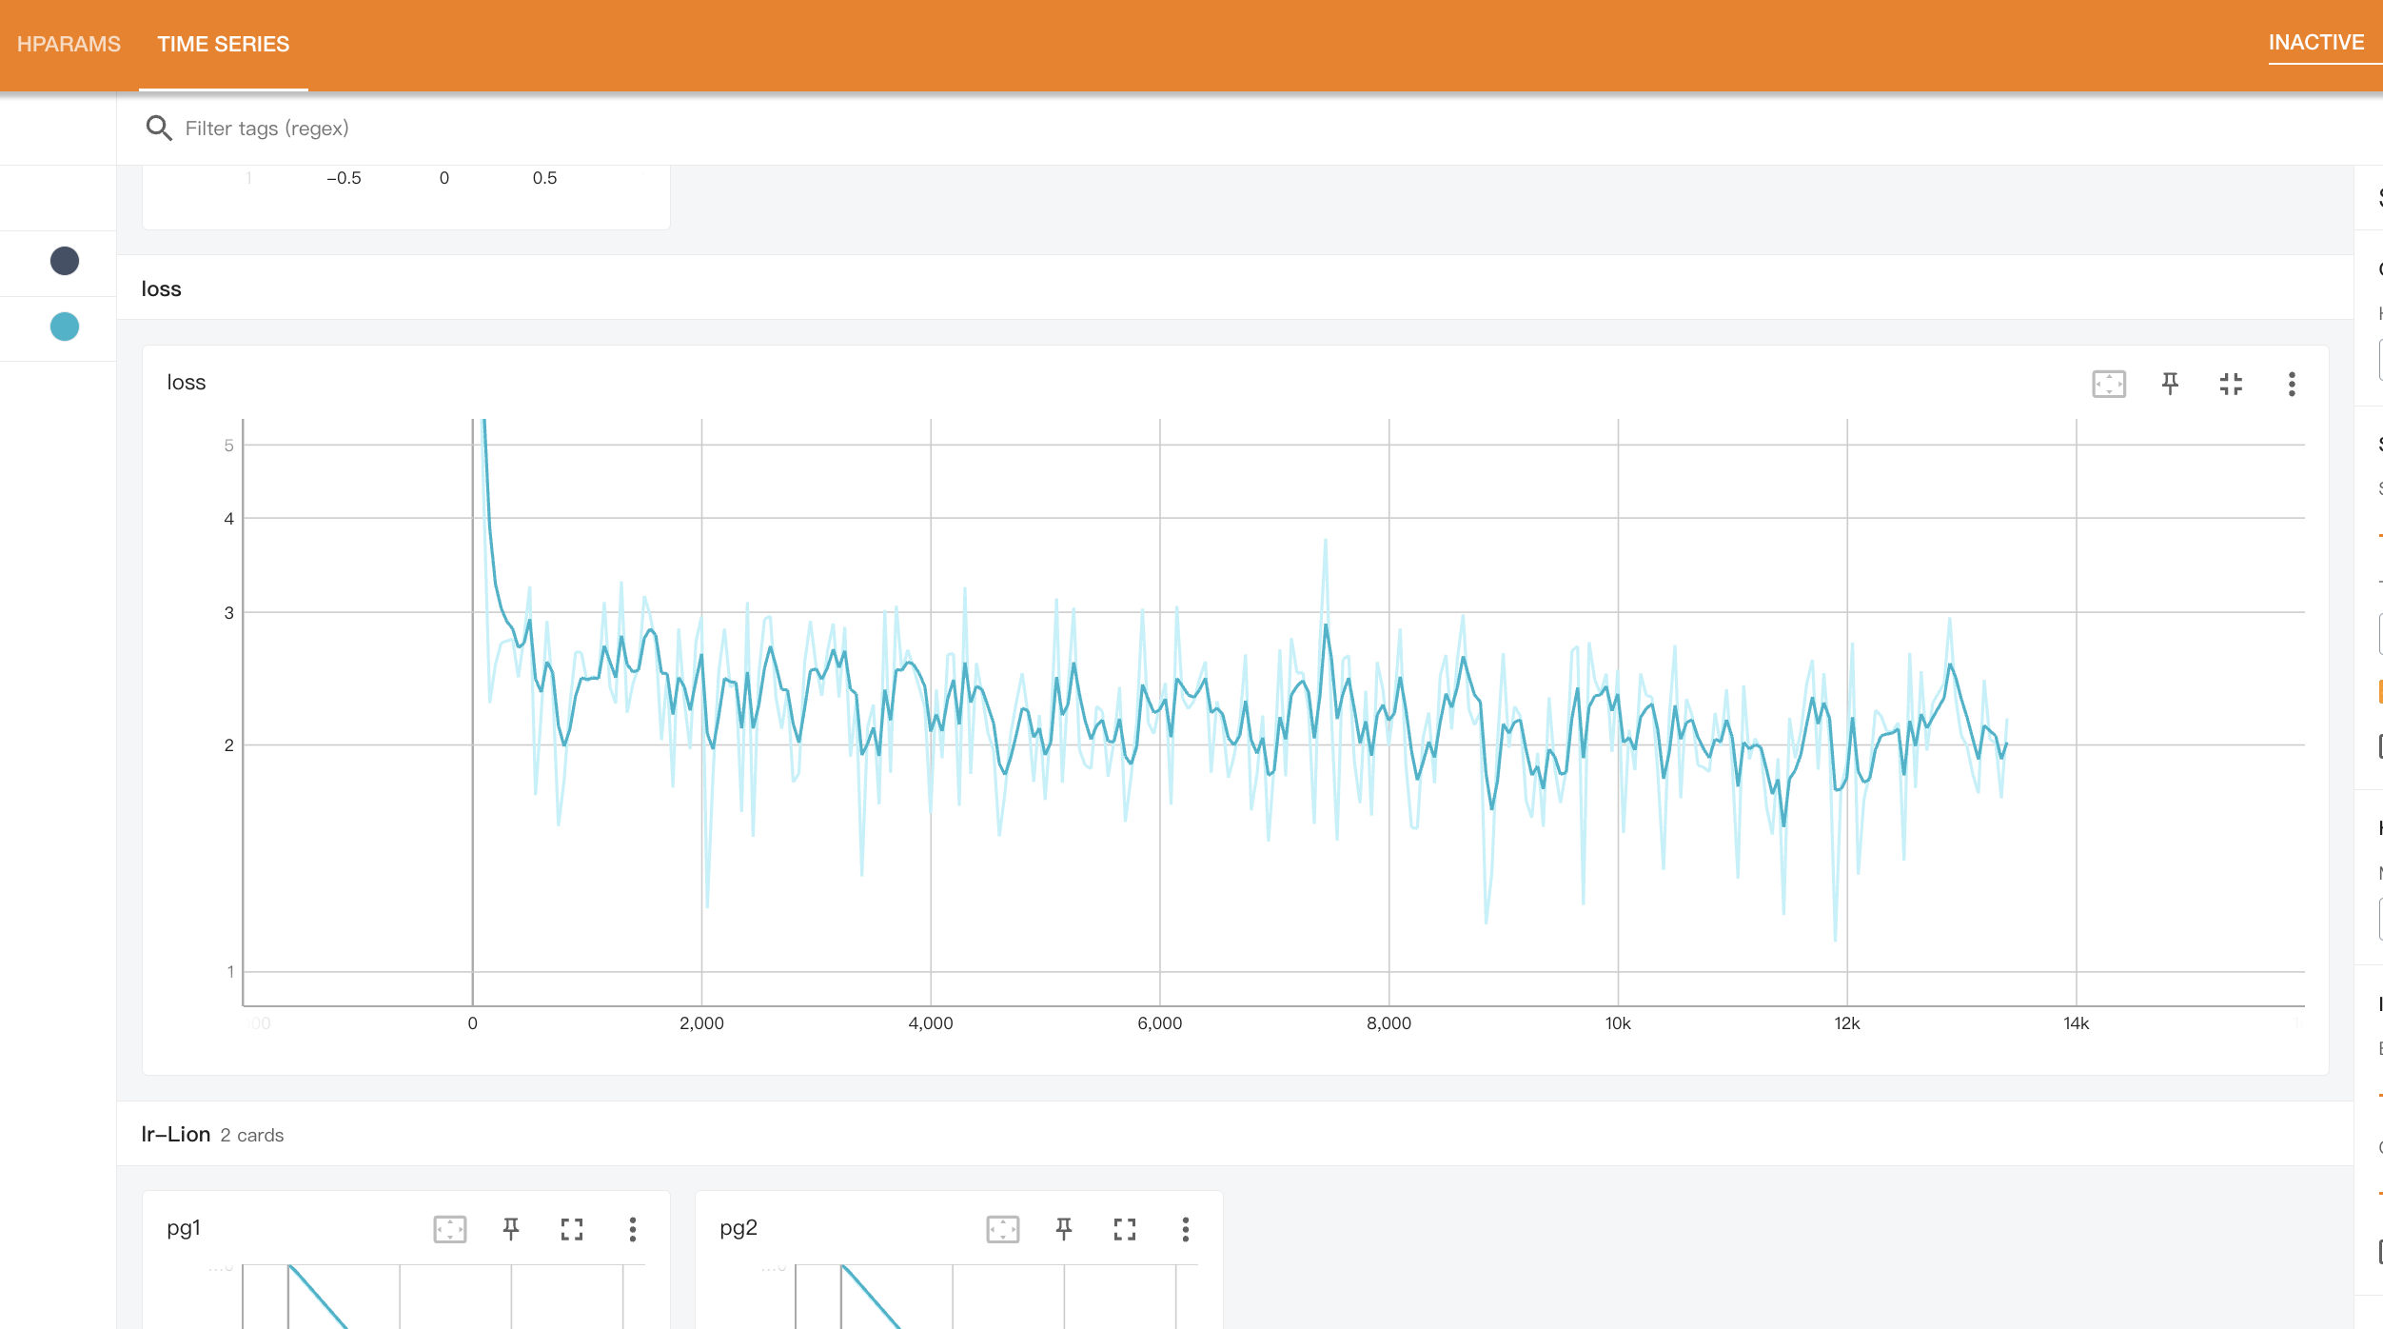Pin the pg1 chart card
Viewport: 2383px width, 1329px height.
[511, 1229]
